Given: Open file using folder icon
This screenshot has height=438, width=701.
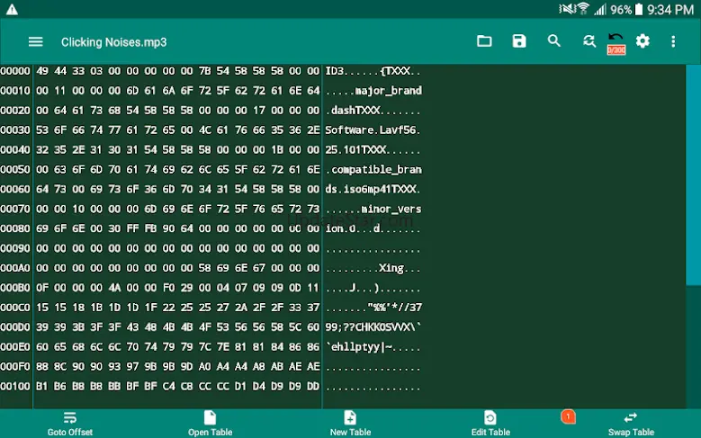Looking at the screenshot, I should 484,41.
